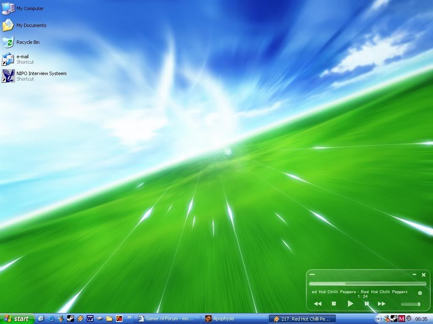Image resolution: width=433 pixels, height=324 pixels.
Task: Switch to Apophysis taskbar window
Action: click(x=234, y=319)
